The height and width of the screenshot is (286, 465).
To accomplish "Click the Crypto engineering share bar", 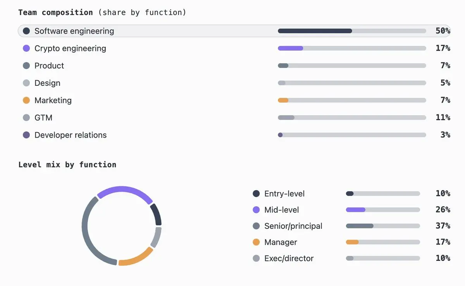I will (352, 48).
